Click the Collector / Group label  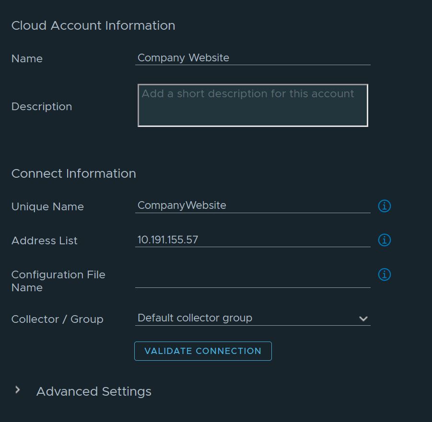coord(57,319)
